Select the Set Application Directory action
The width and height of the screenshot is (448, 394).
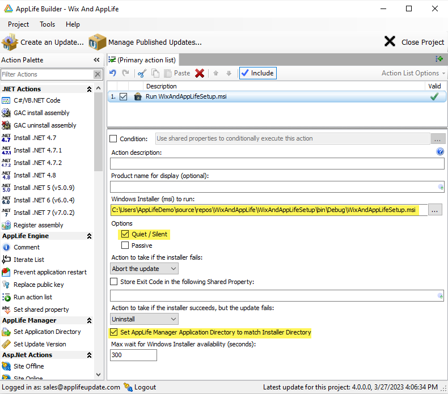pos(41,332)
